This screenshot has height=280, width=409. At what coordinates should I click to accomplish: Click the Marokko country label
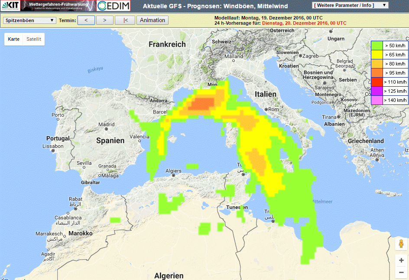81,233
